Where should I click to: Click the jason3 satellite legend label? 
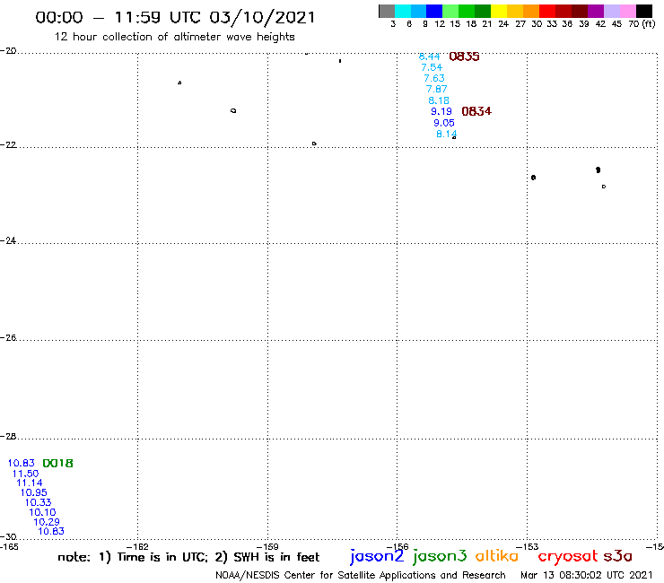point(440,556)
